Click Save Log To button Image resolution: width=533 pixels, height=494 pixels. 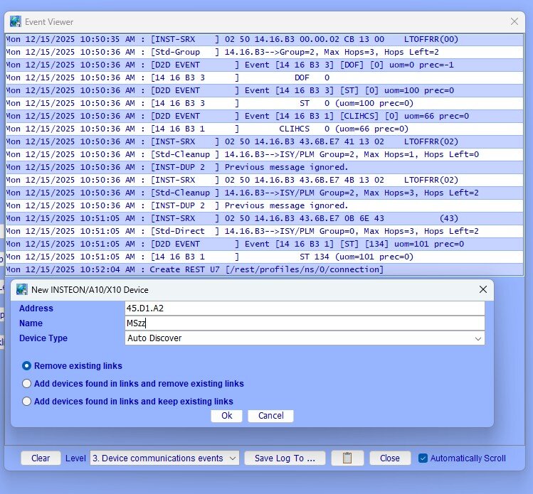point(285,458)
